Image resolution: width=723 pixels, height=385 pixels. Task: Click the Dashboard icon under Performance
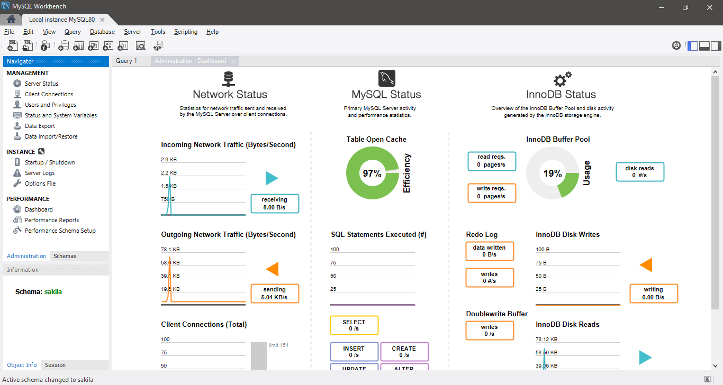click(17, 209)
